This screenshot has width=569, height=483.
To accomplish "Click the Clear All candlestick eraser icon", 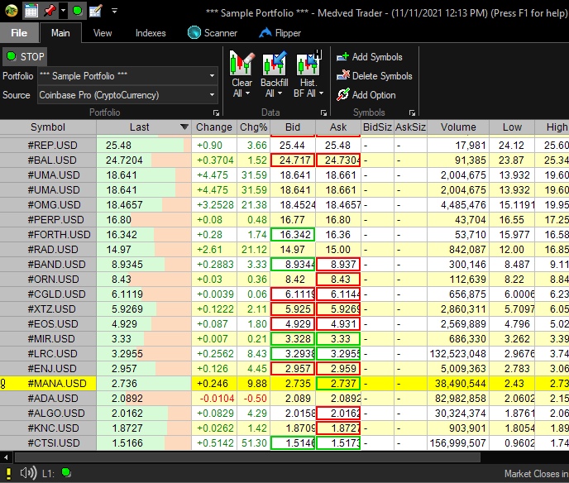I will pyautogui.click(x=241, y=63).
